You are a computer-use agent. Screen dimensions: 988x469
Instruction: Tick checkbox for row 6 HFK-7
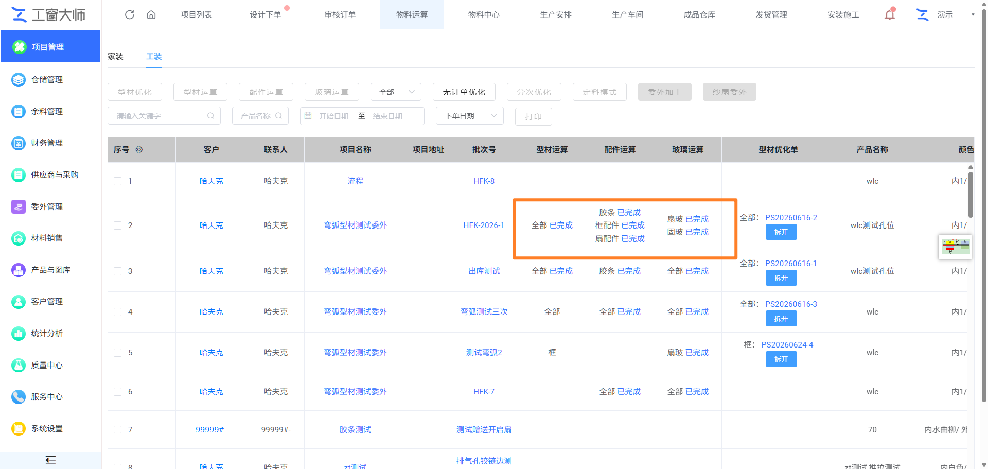118,392
